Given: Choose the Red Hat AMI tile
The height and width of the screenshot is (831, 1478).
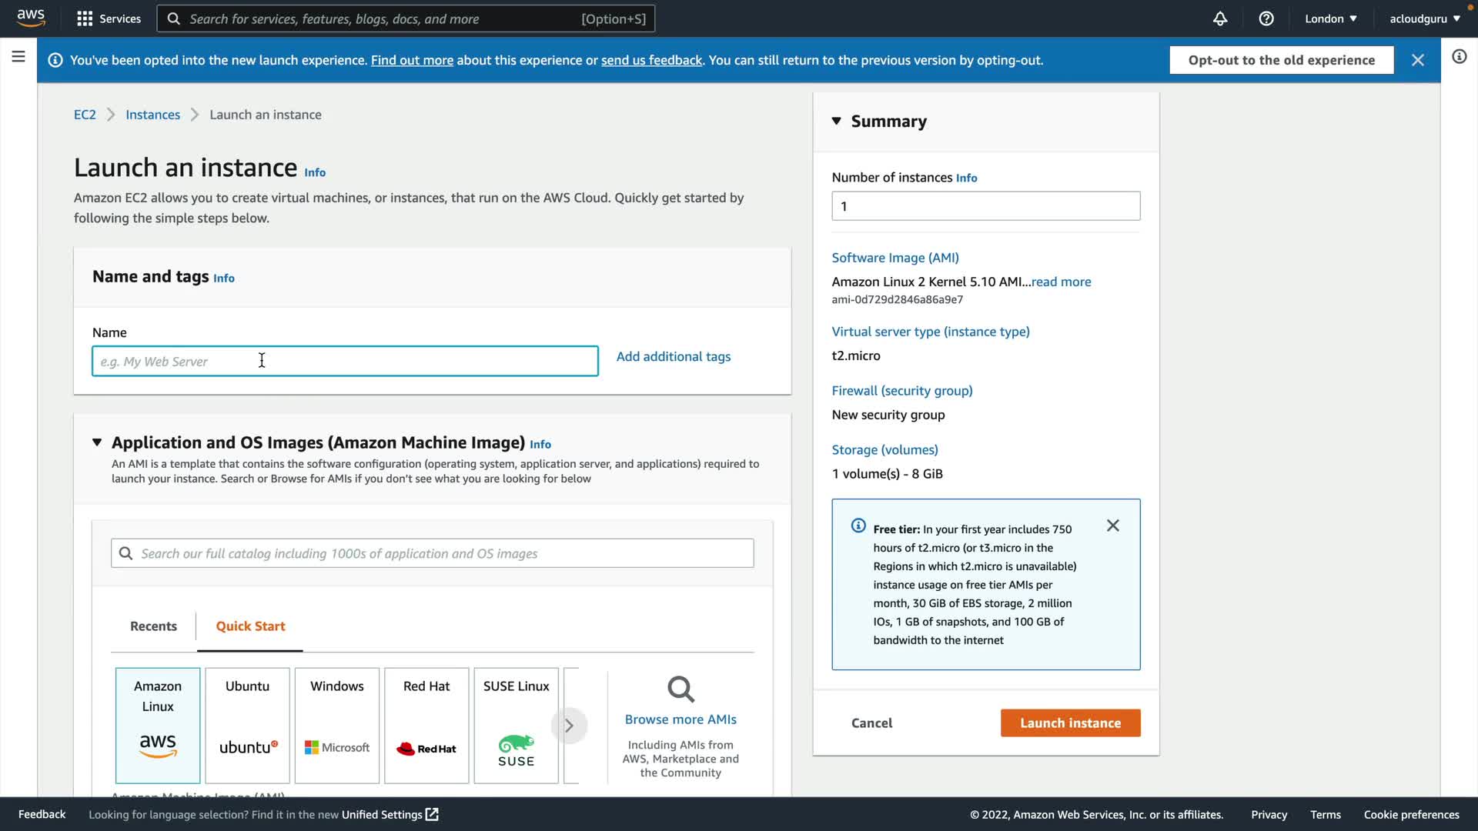Looking at the screenshot, I should tap(426, 725).
